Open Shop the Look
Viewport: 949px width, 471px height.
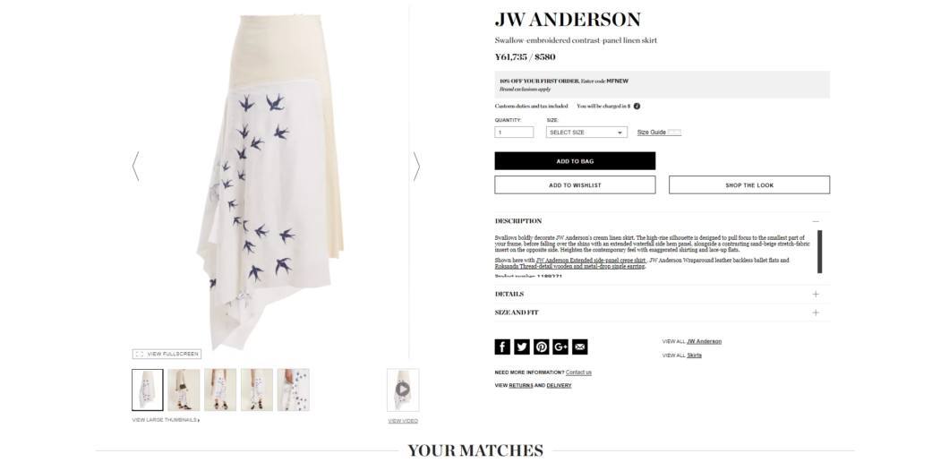[x=749, y=185]
